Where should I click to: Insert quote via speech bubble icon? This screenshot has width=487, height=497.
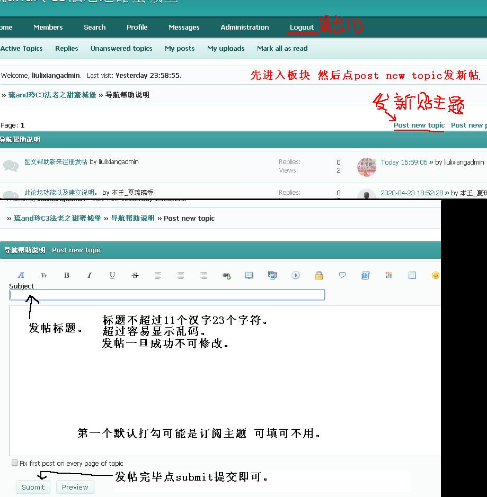[x=342, y=275]
